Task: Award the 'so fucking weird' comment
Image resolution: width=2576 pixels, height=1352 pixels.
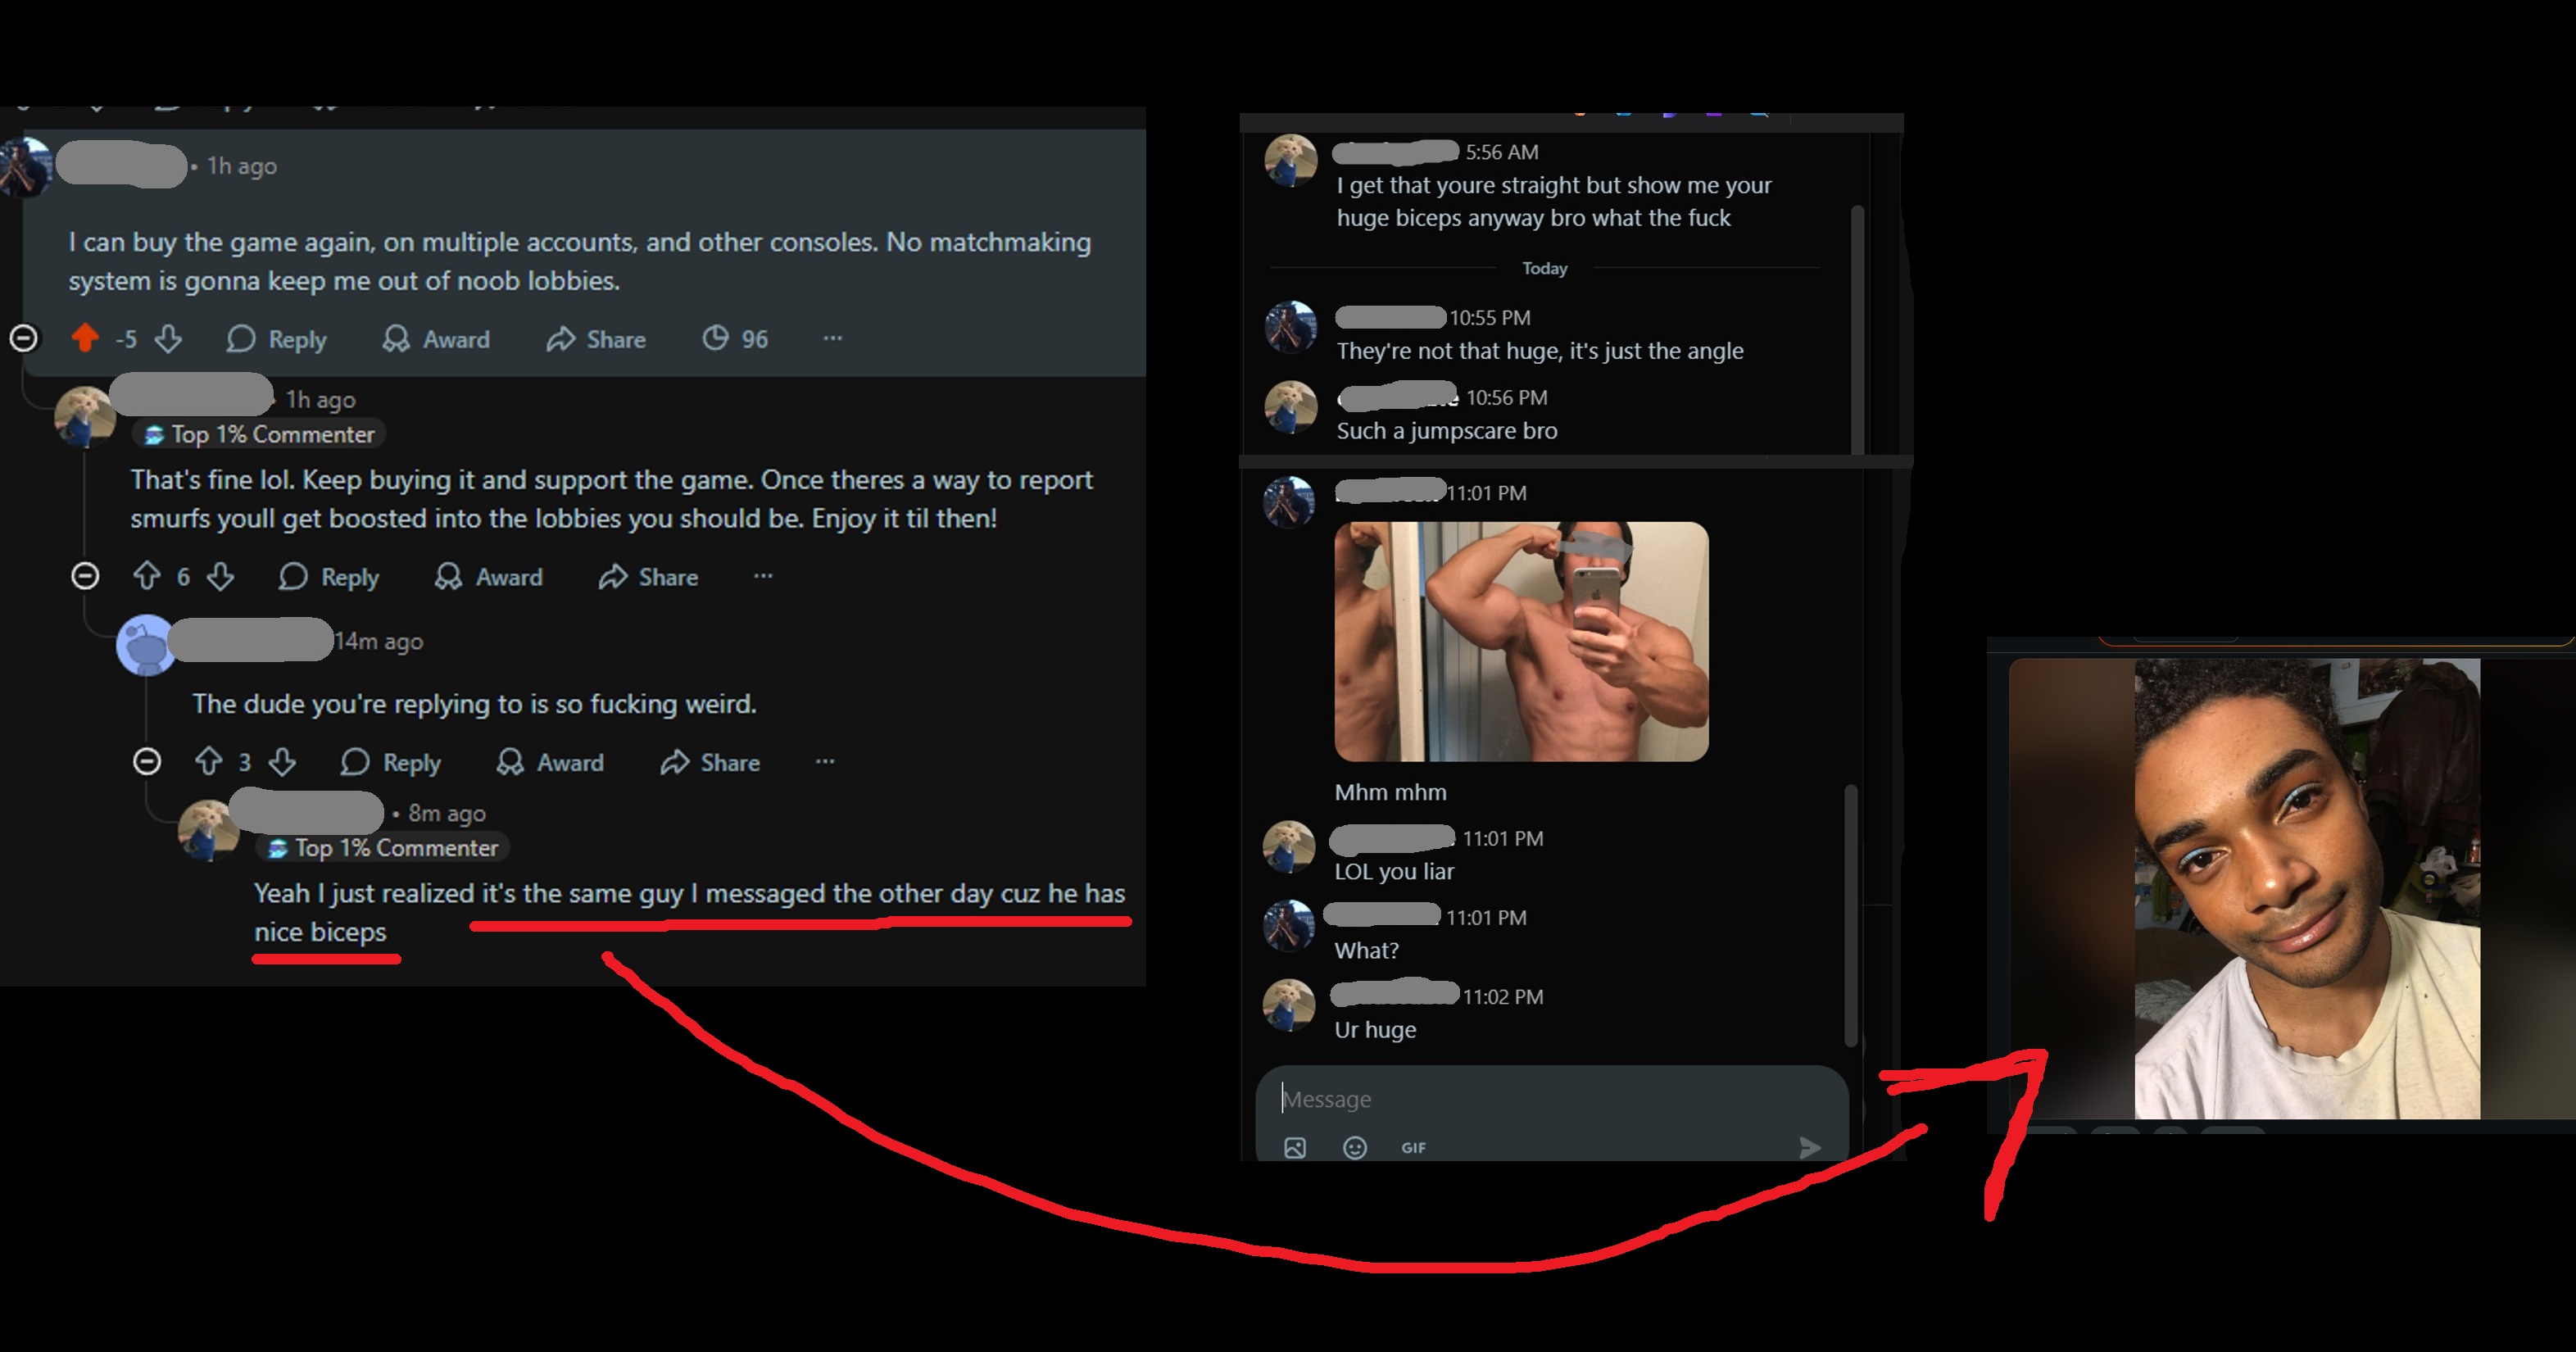Action: coord(550,762)
